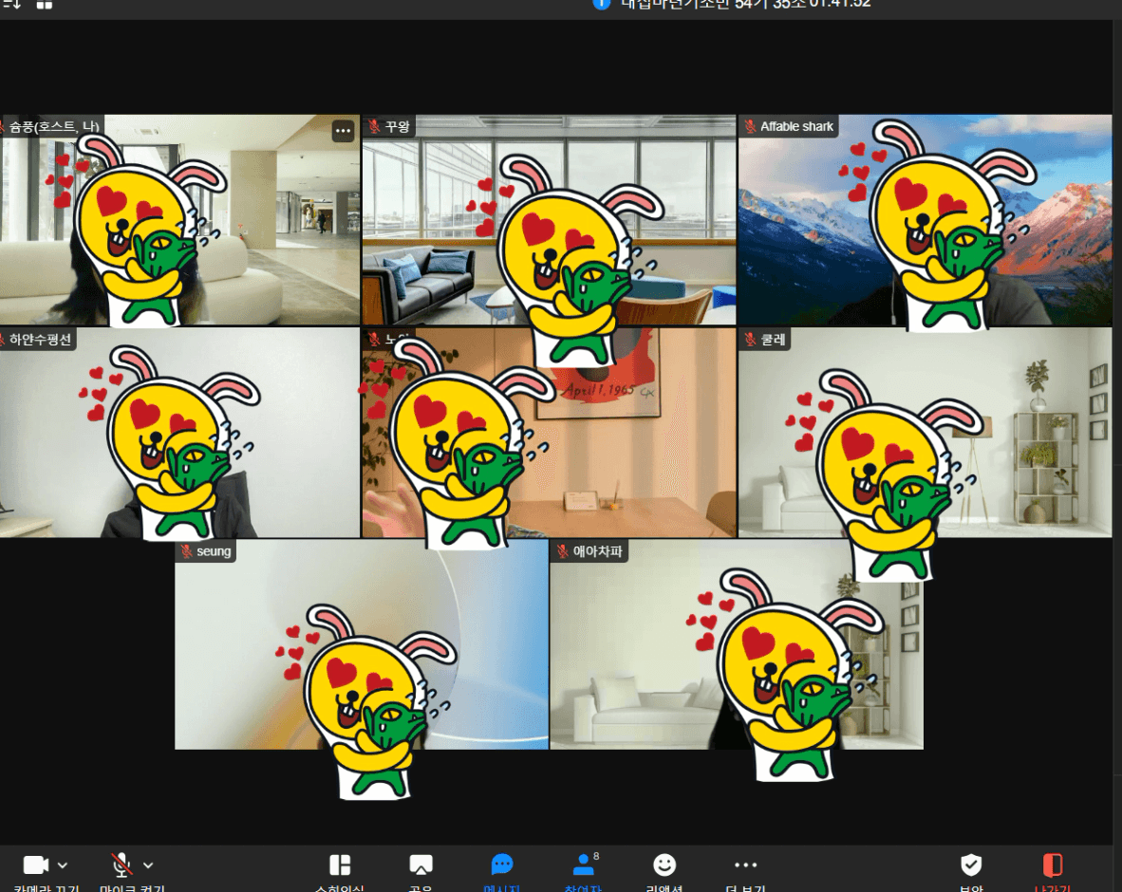The image size is (1122, 892).
Task: Click the 하얀수평선 name label
Action: [x=40, y=339]
